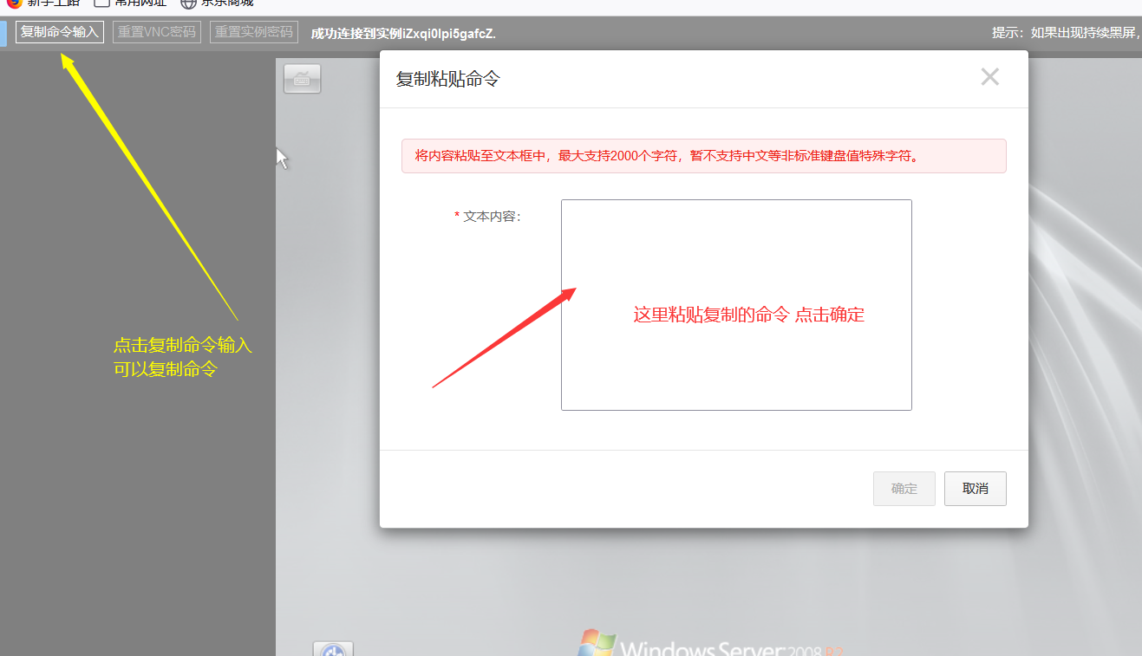Open the virtual keyboard icon in VNC view
This screenshot has height=656, width=1142.
tap(302, 79)
